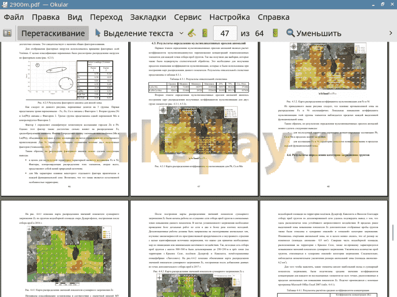Image resolution: width=397 pixels, height=297 pixels.
Task: Select page 47 with multiplicative halo map
Action: coord(194,118)
